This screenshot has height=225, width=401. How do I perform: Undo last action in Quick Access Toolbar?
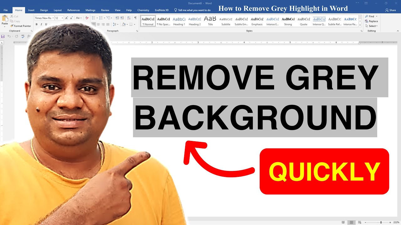pos(9,36)
